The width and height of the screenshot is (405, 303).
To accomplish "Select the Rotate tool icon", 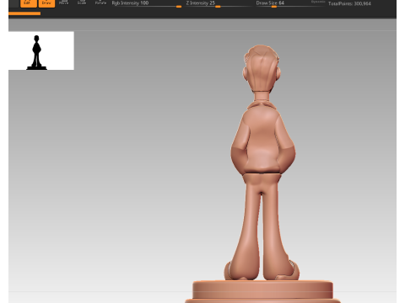I will coord(100,3).
